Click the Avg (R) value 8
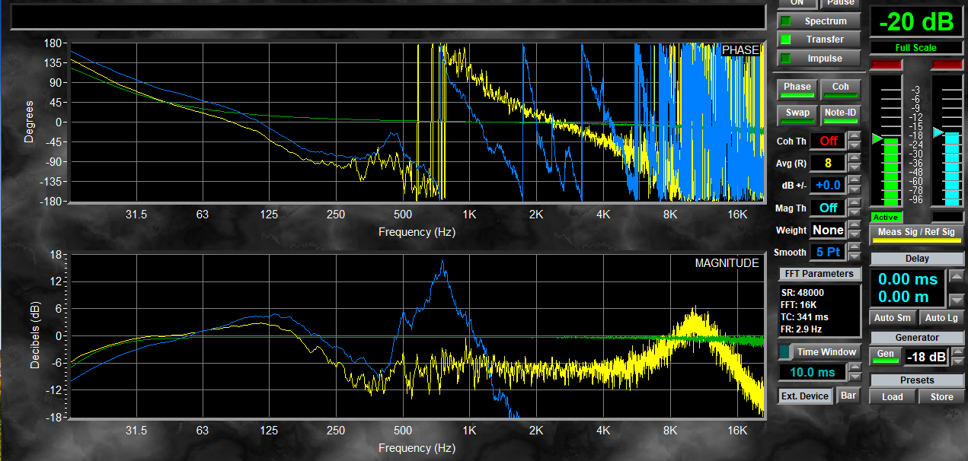 pyautogui.click(x=828, y=163)
